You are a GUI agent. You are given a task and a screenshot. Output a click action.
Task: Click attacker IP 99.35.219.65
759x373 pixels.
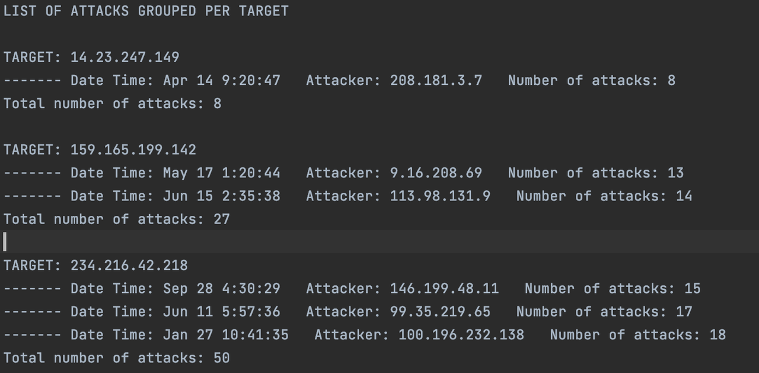(440, 311)
